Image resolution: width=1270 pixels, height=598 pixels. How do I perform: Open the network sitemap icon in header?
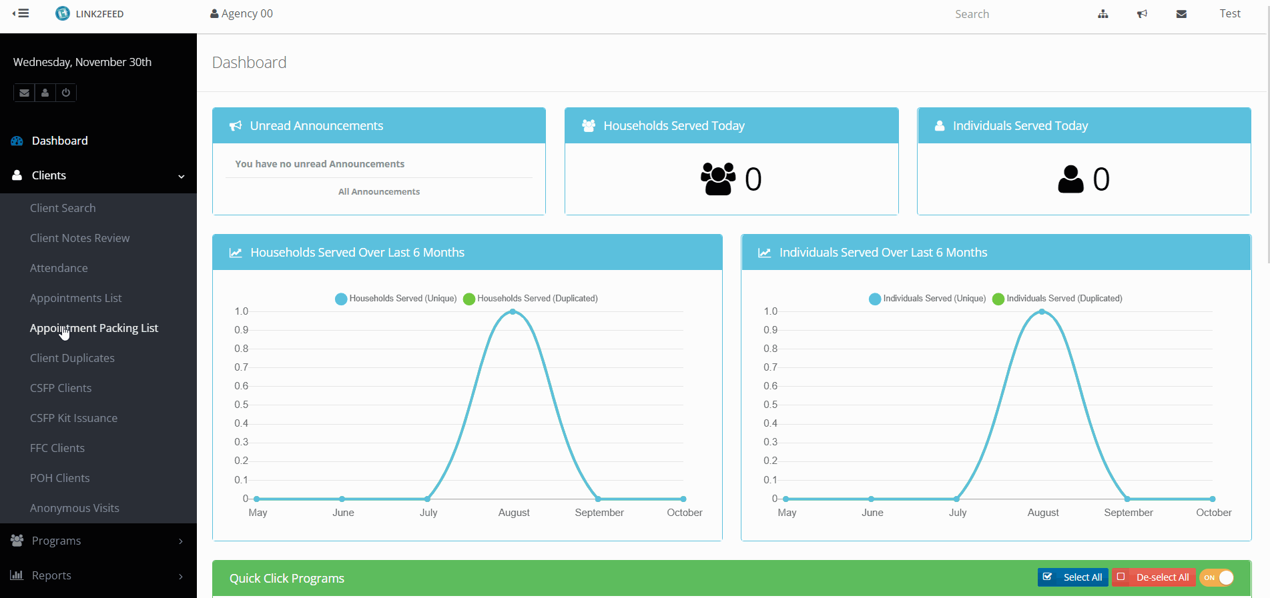pyautogui.click(x=1102, y=14)
